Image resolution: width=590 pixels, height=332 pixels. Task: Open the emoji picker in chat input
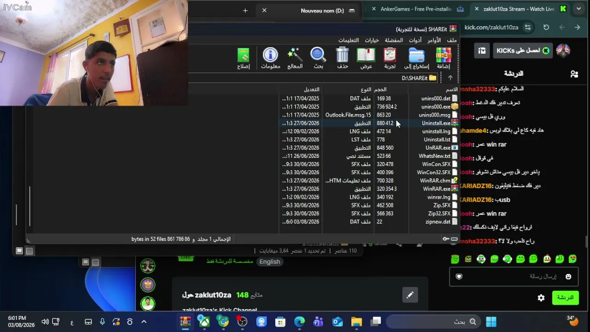tap(568, 277)
